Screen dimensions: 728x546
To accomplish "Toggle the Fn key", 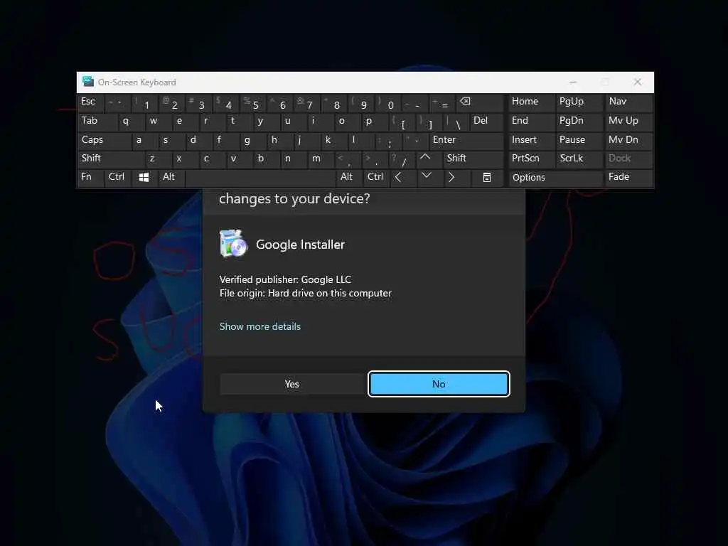I will (90, 177).
